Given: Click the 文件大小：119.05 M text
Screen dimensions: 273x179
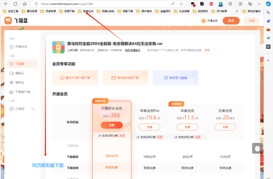Looking at the screenshot, I should (109, 50).
